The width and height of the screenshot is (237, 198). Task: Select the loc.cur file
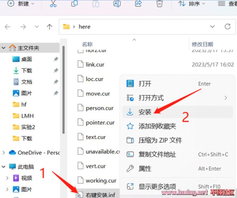(95, 79)
